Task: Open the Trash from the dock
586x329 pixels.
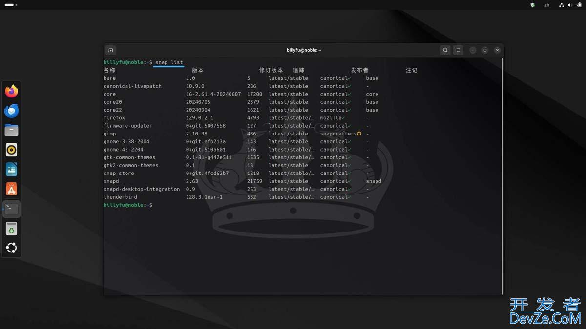Action: click(x=12, y=228)
